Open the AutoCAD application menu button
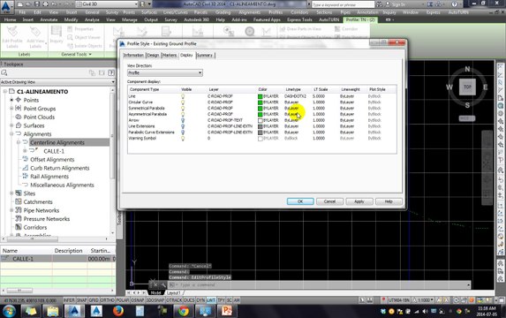The image size is (506, 318). [x=7, y=7]
